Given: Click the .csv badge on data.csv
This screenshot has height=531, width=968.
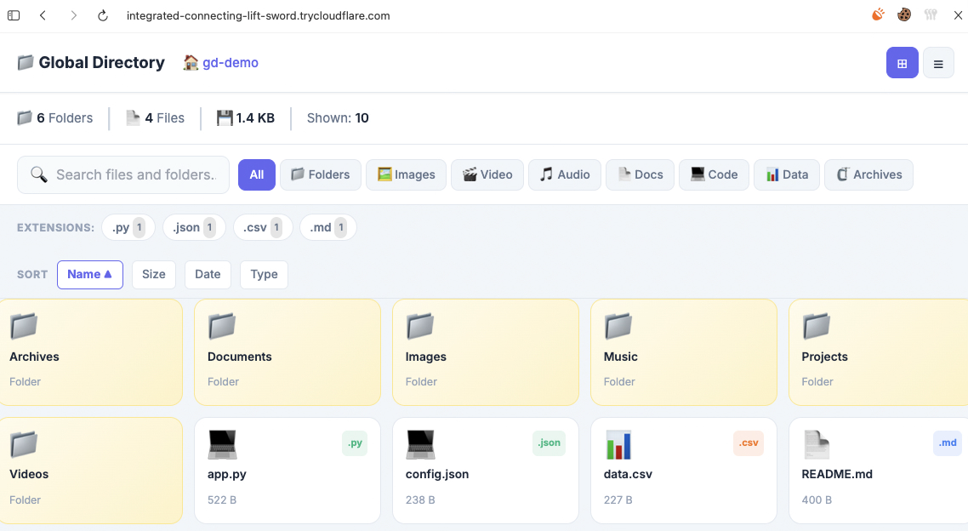Looking at the screenshot, I should (x=749, y=443).
